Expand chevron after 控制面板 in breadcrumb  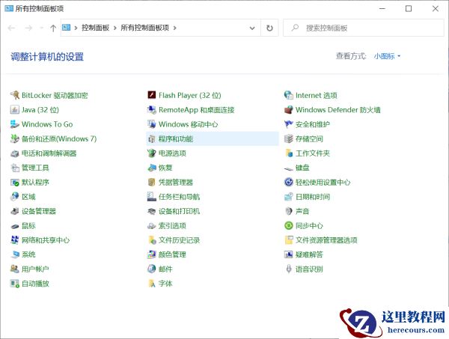click(114, 28)
